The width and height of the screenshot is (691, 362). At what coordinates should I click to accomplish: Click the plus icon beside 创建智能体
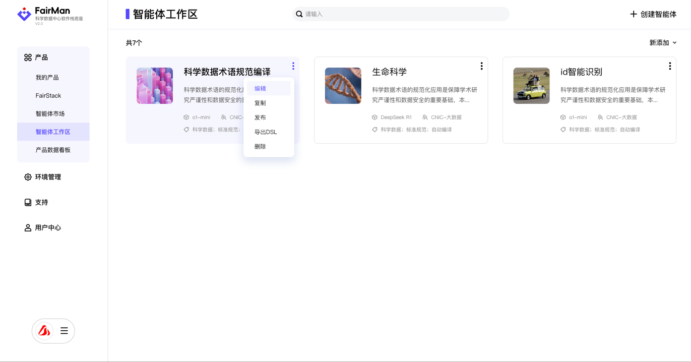(x=633, y=14)
